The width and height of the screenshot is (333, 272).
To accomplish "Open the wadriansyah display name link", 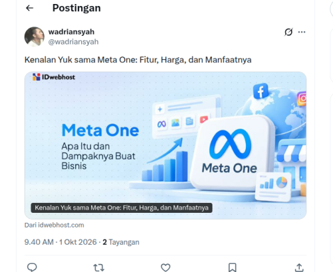I will click(x=71, y=32).
